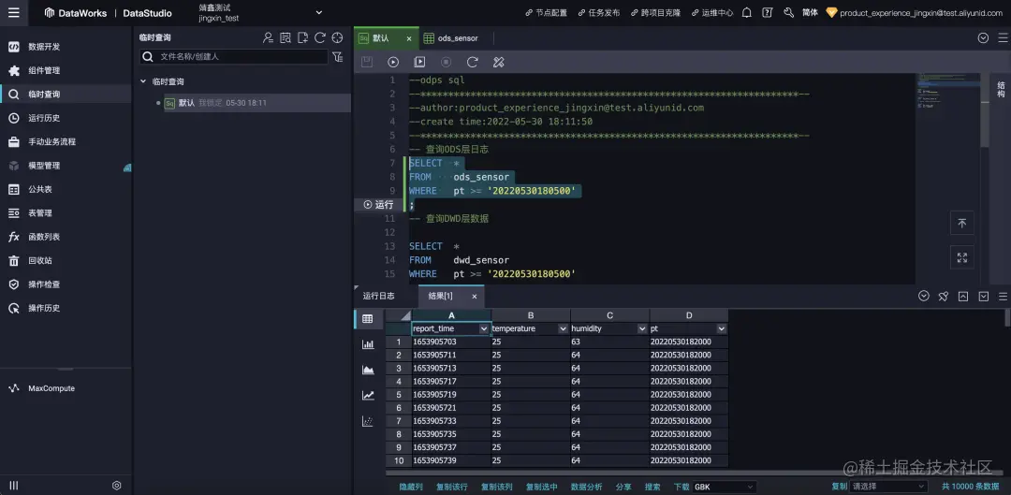This screenshot has height=495, width=1011.
Task: Open the editor tabs list chevron
Action: point(983,38)
